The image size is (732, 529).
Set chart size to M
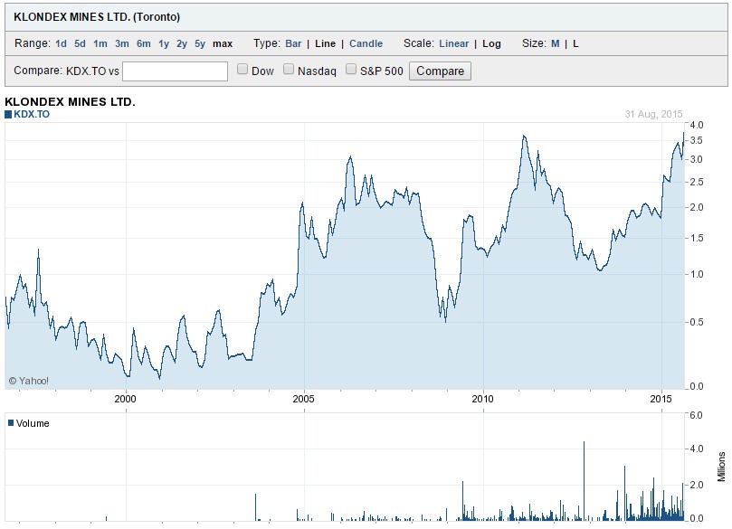pos(555,43)
